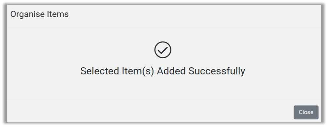Click the "Item(s)" text in the message
This screenshot has height=127, width=328.
click(138, 71)
